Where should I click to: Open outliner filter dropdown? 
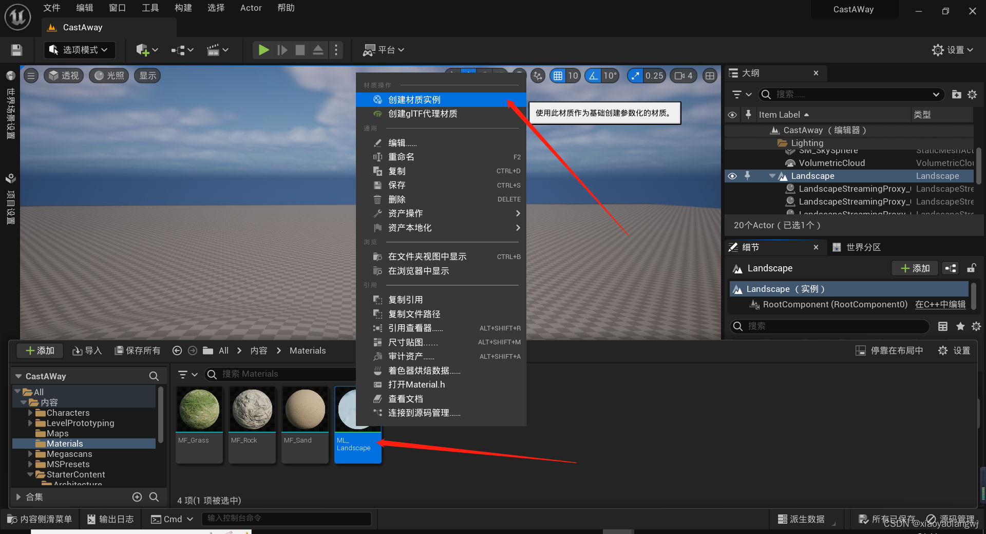pos(742,95)
